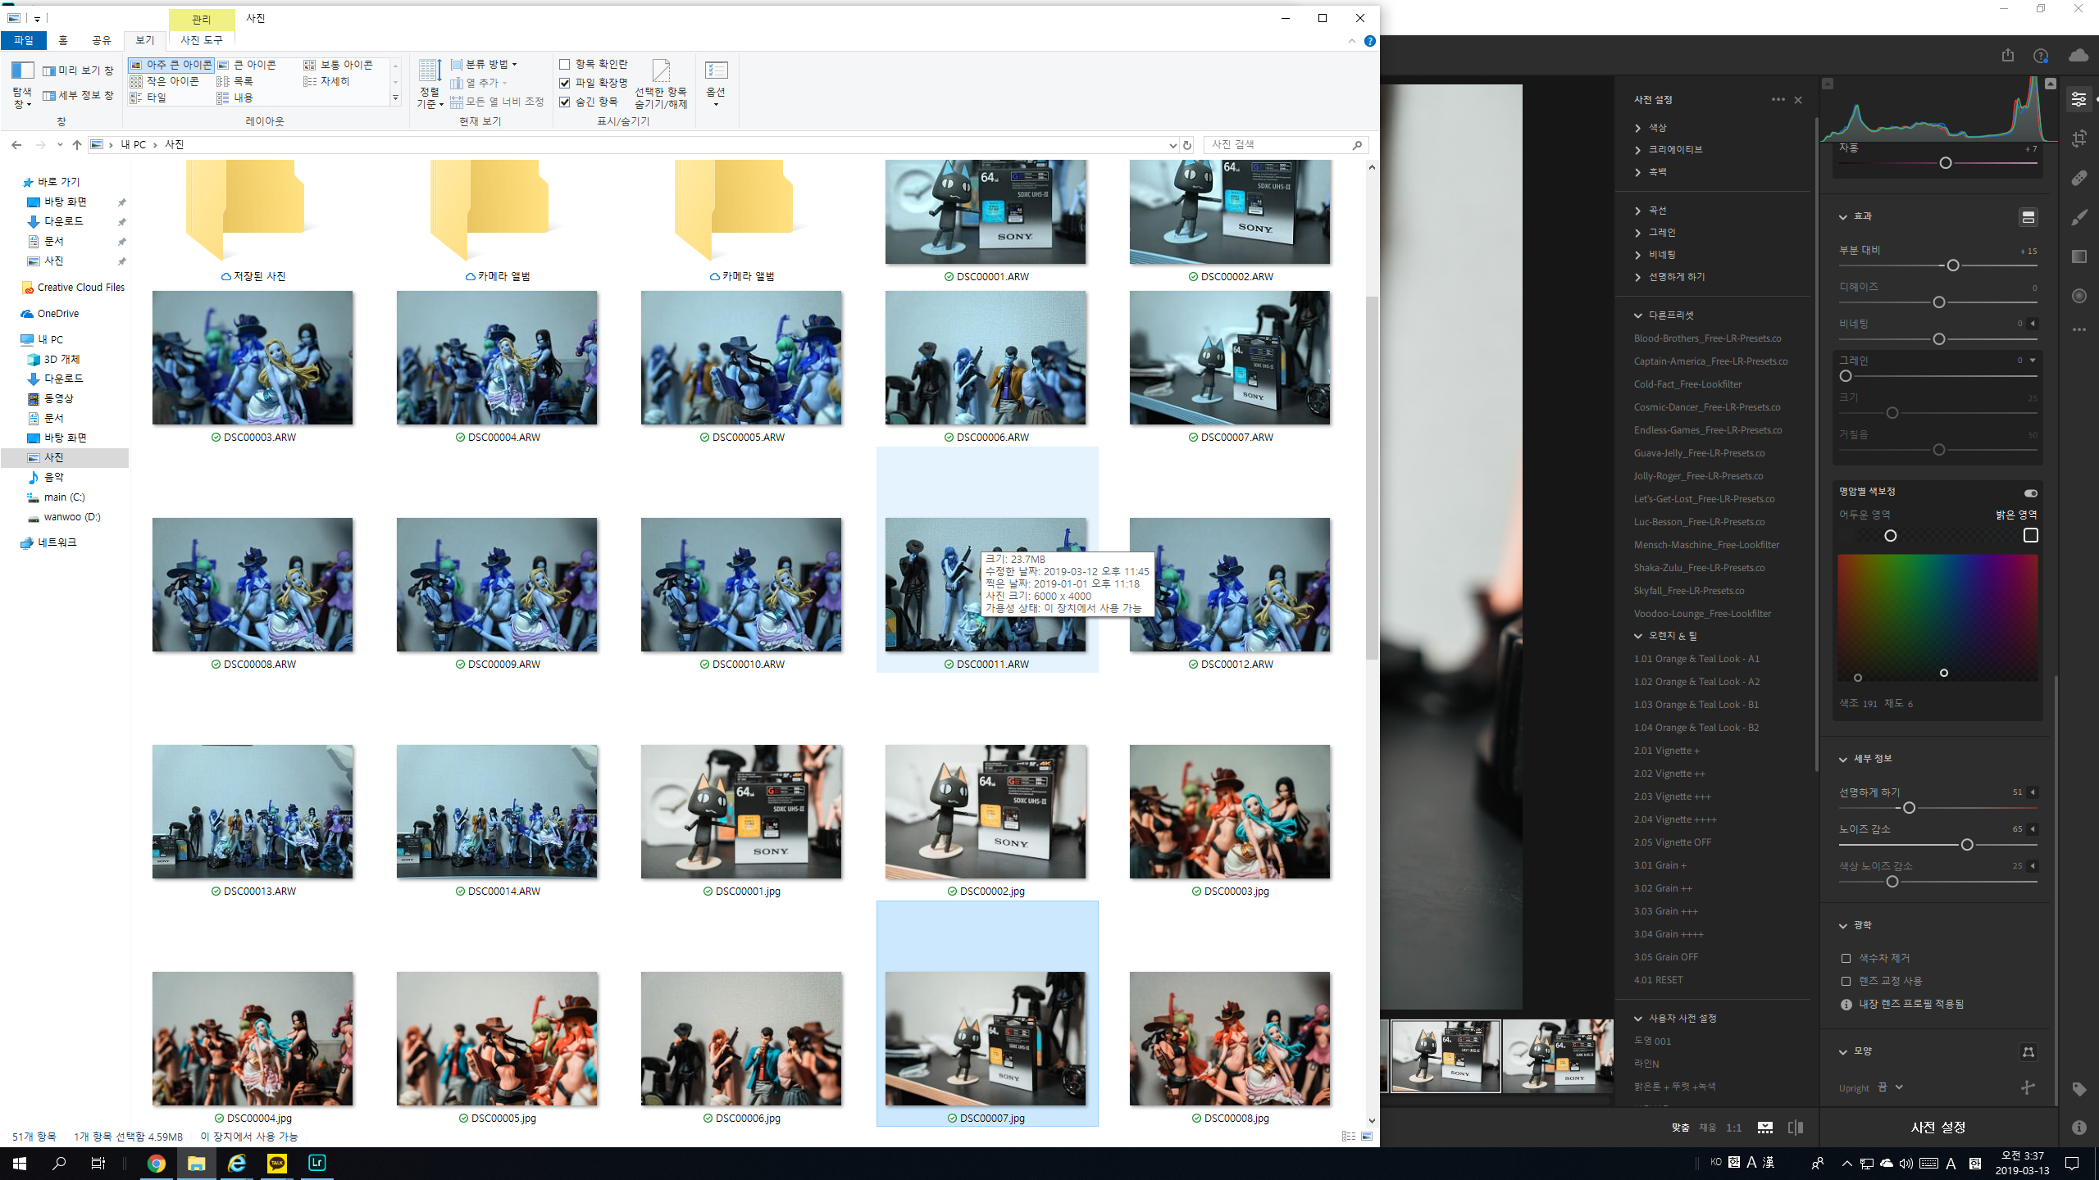Screen dimensions: 2099x1180
Task: Open presets panel three-dot options menu
Action: tap(1778, 99)
